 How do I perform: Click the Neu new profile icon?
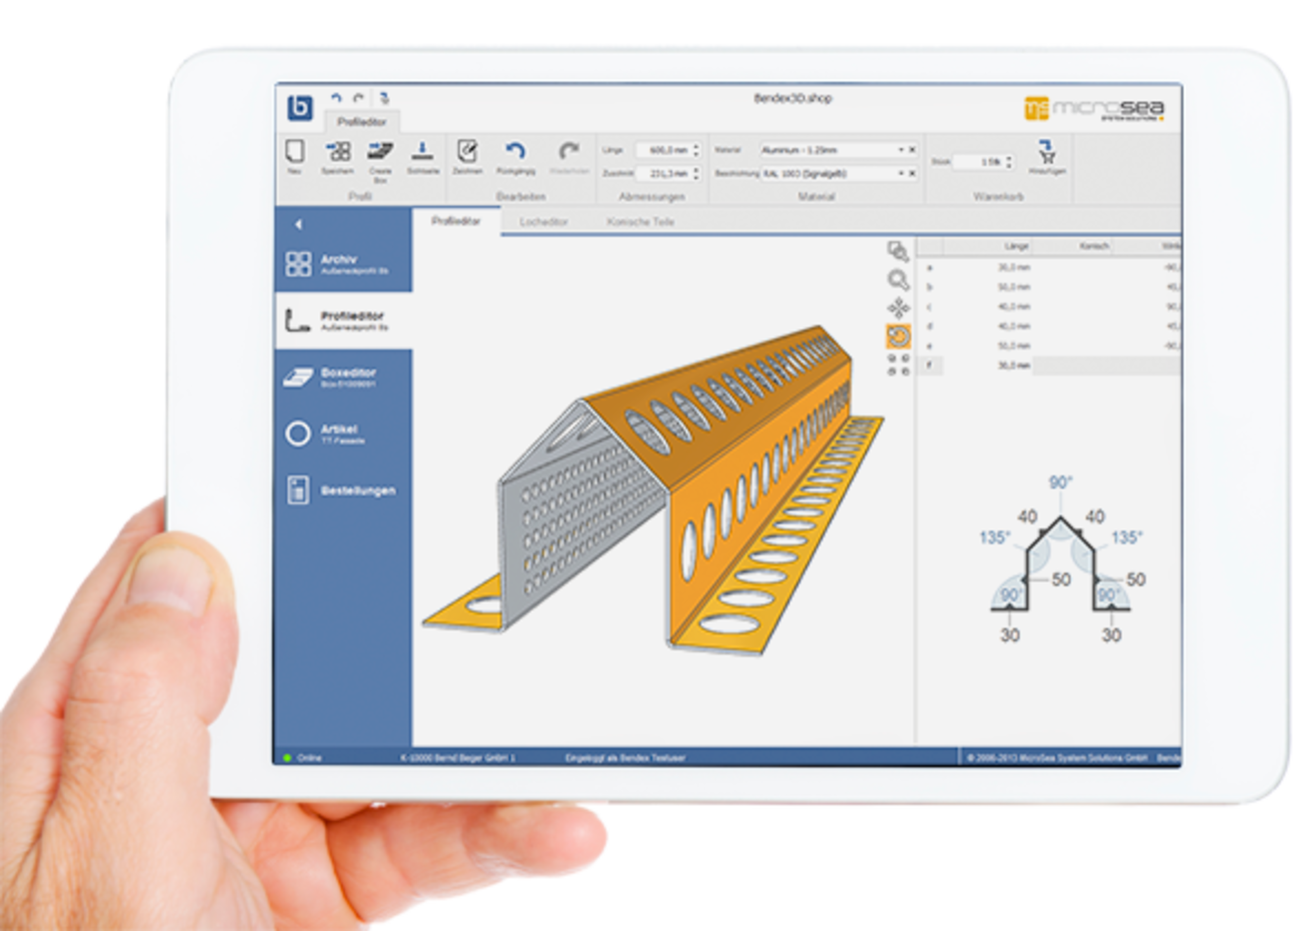click(294, 152)
